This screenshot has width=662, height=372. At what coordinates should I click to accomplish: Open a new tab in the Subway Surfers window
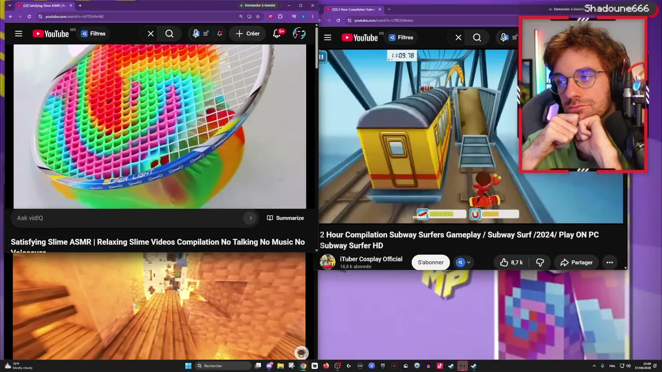pos(389,9)
